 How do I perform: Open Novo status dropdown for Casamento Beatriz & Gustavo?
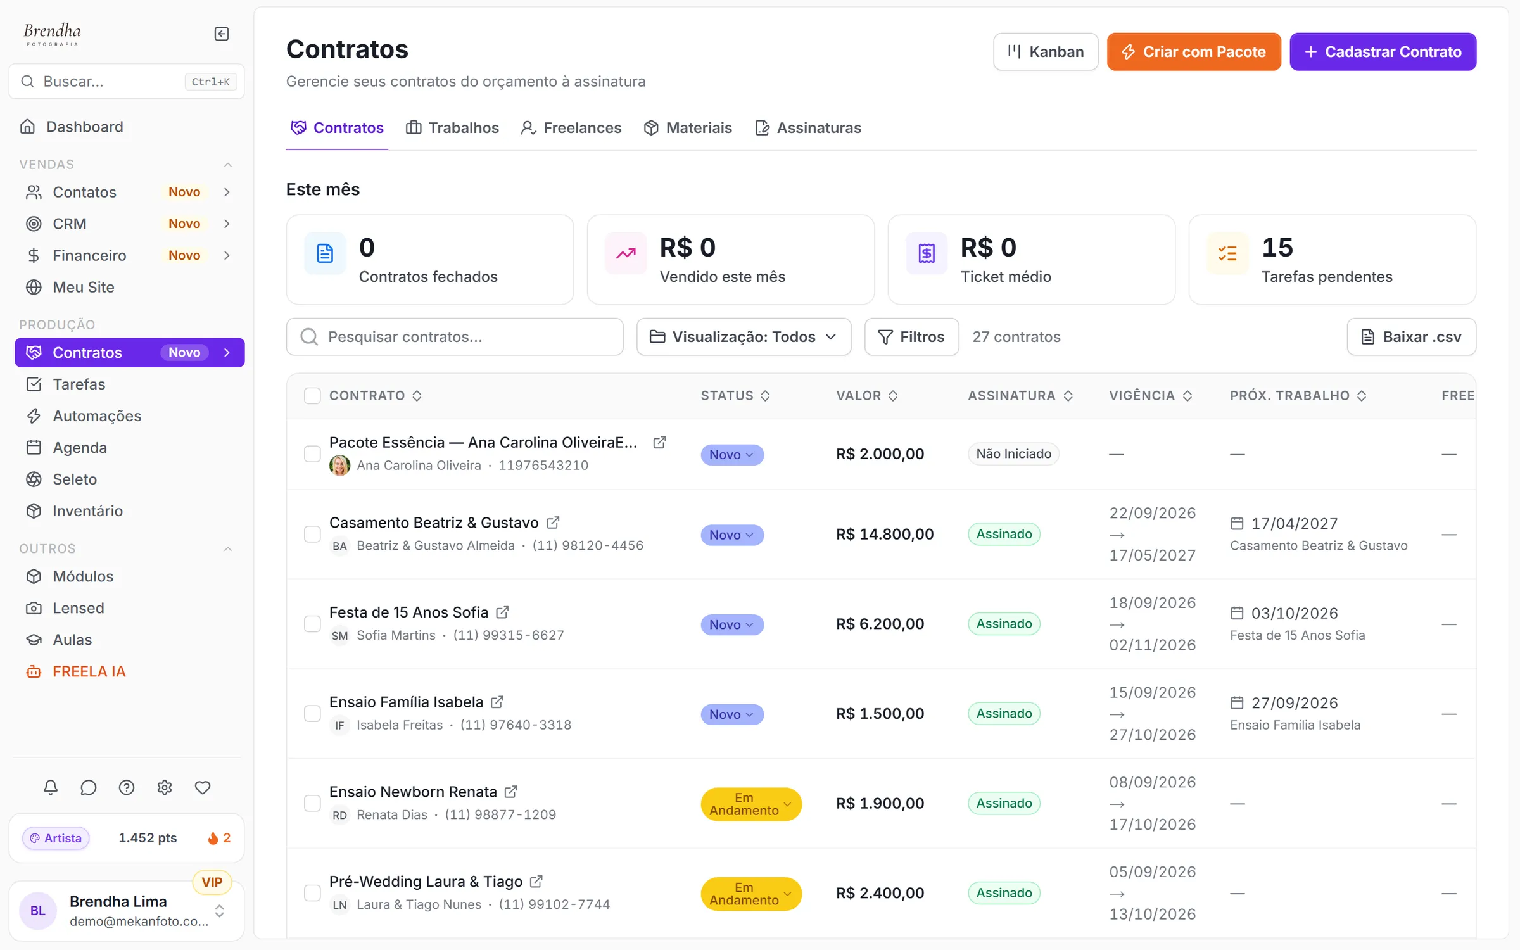[x=732, y=535]
